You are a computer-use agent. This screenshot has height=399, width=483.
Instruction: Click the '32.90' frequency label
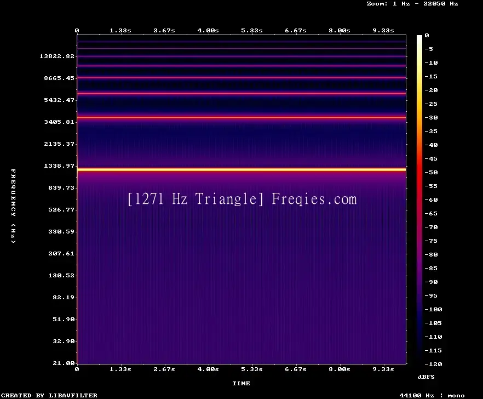64,341
